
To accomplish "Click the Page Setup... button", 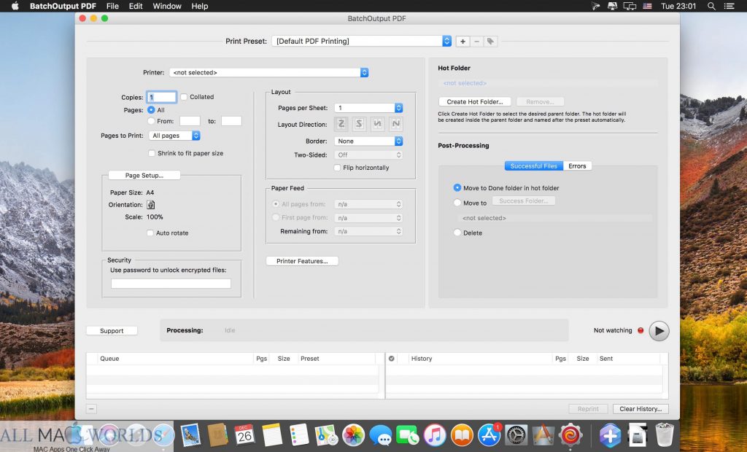I will point(144,176).
